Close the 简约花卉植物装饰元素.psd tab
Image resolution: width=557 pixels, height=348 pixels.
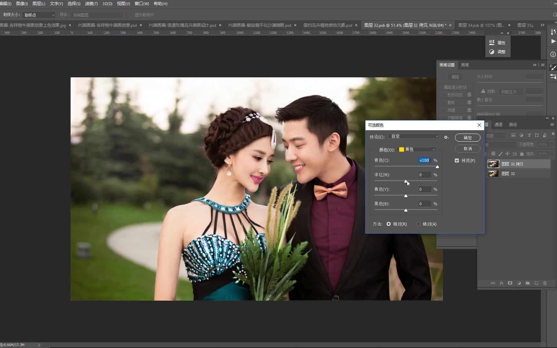[x=356, y=25]
